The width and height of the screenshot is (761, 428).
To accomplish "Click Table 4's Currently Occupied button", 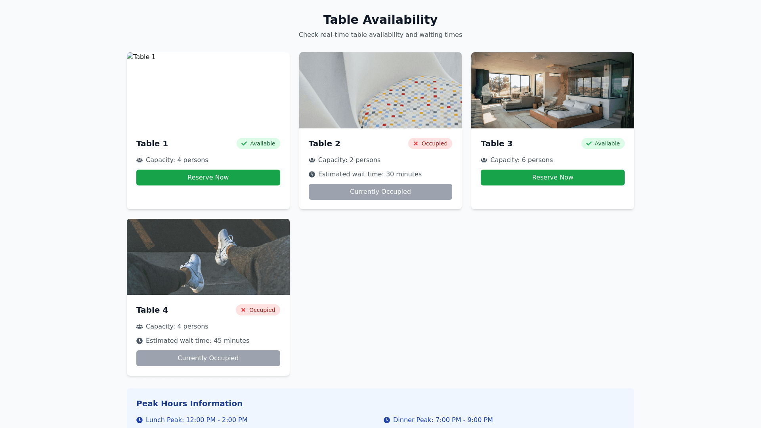I will (208, 358).
